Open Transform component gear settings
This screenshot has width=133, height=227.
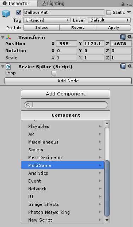(x=130, y=37)
